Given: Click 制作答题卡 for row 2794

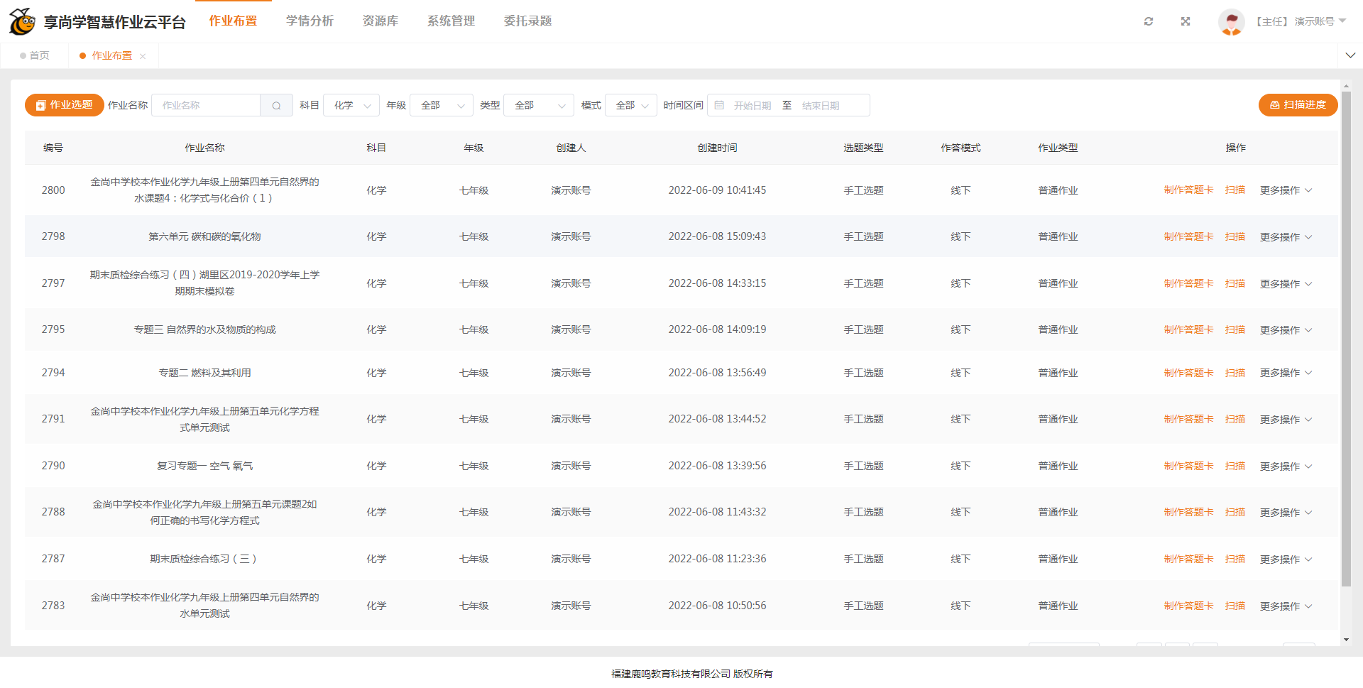Looking at the screenshot, I should click(x=1188, y=373).
